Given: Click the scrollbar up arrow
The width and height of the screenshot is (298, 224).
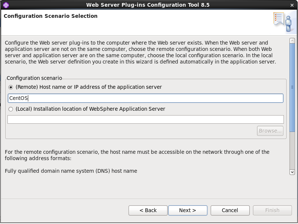Looking at the screenshot, I should point(292,40).
